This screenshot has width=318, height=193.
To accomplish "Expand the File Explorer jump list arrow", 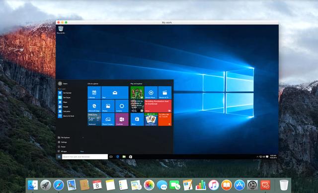I will coord(83,137).
